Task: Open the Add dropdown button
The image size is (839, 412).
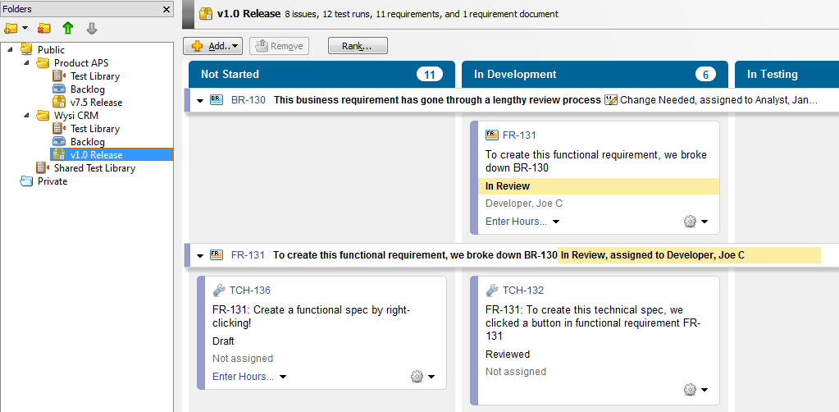Action: [212, 46]
